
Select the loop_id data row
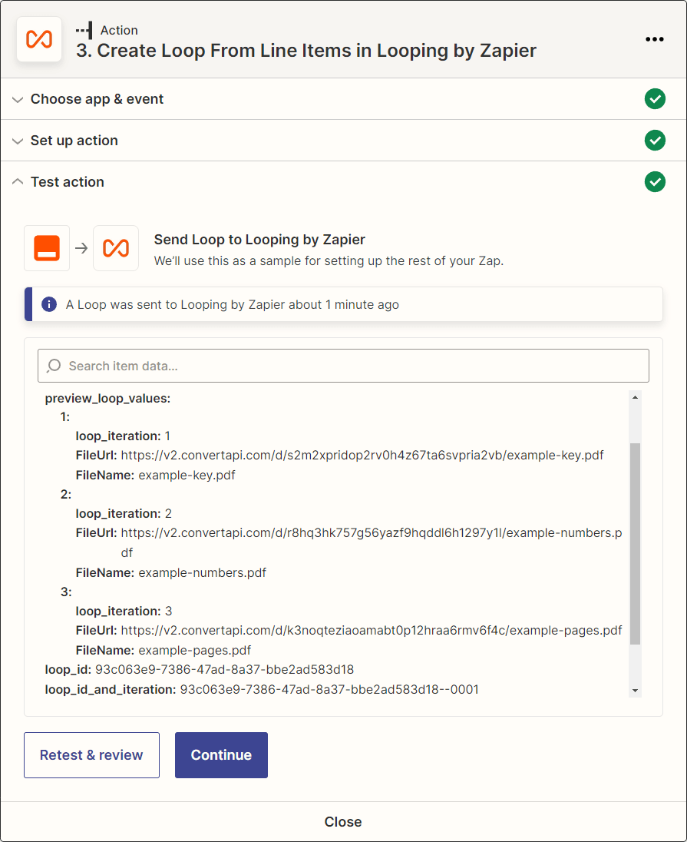click(x=199, y=670)
